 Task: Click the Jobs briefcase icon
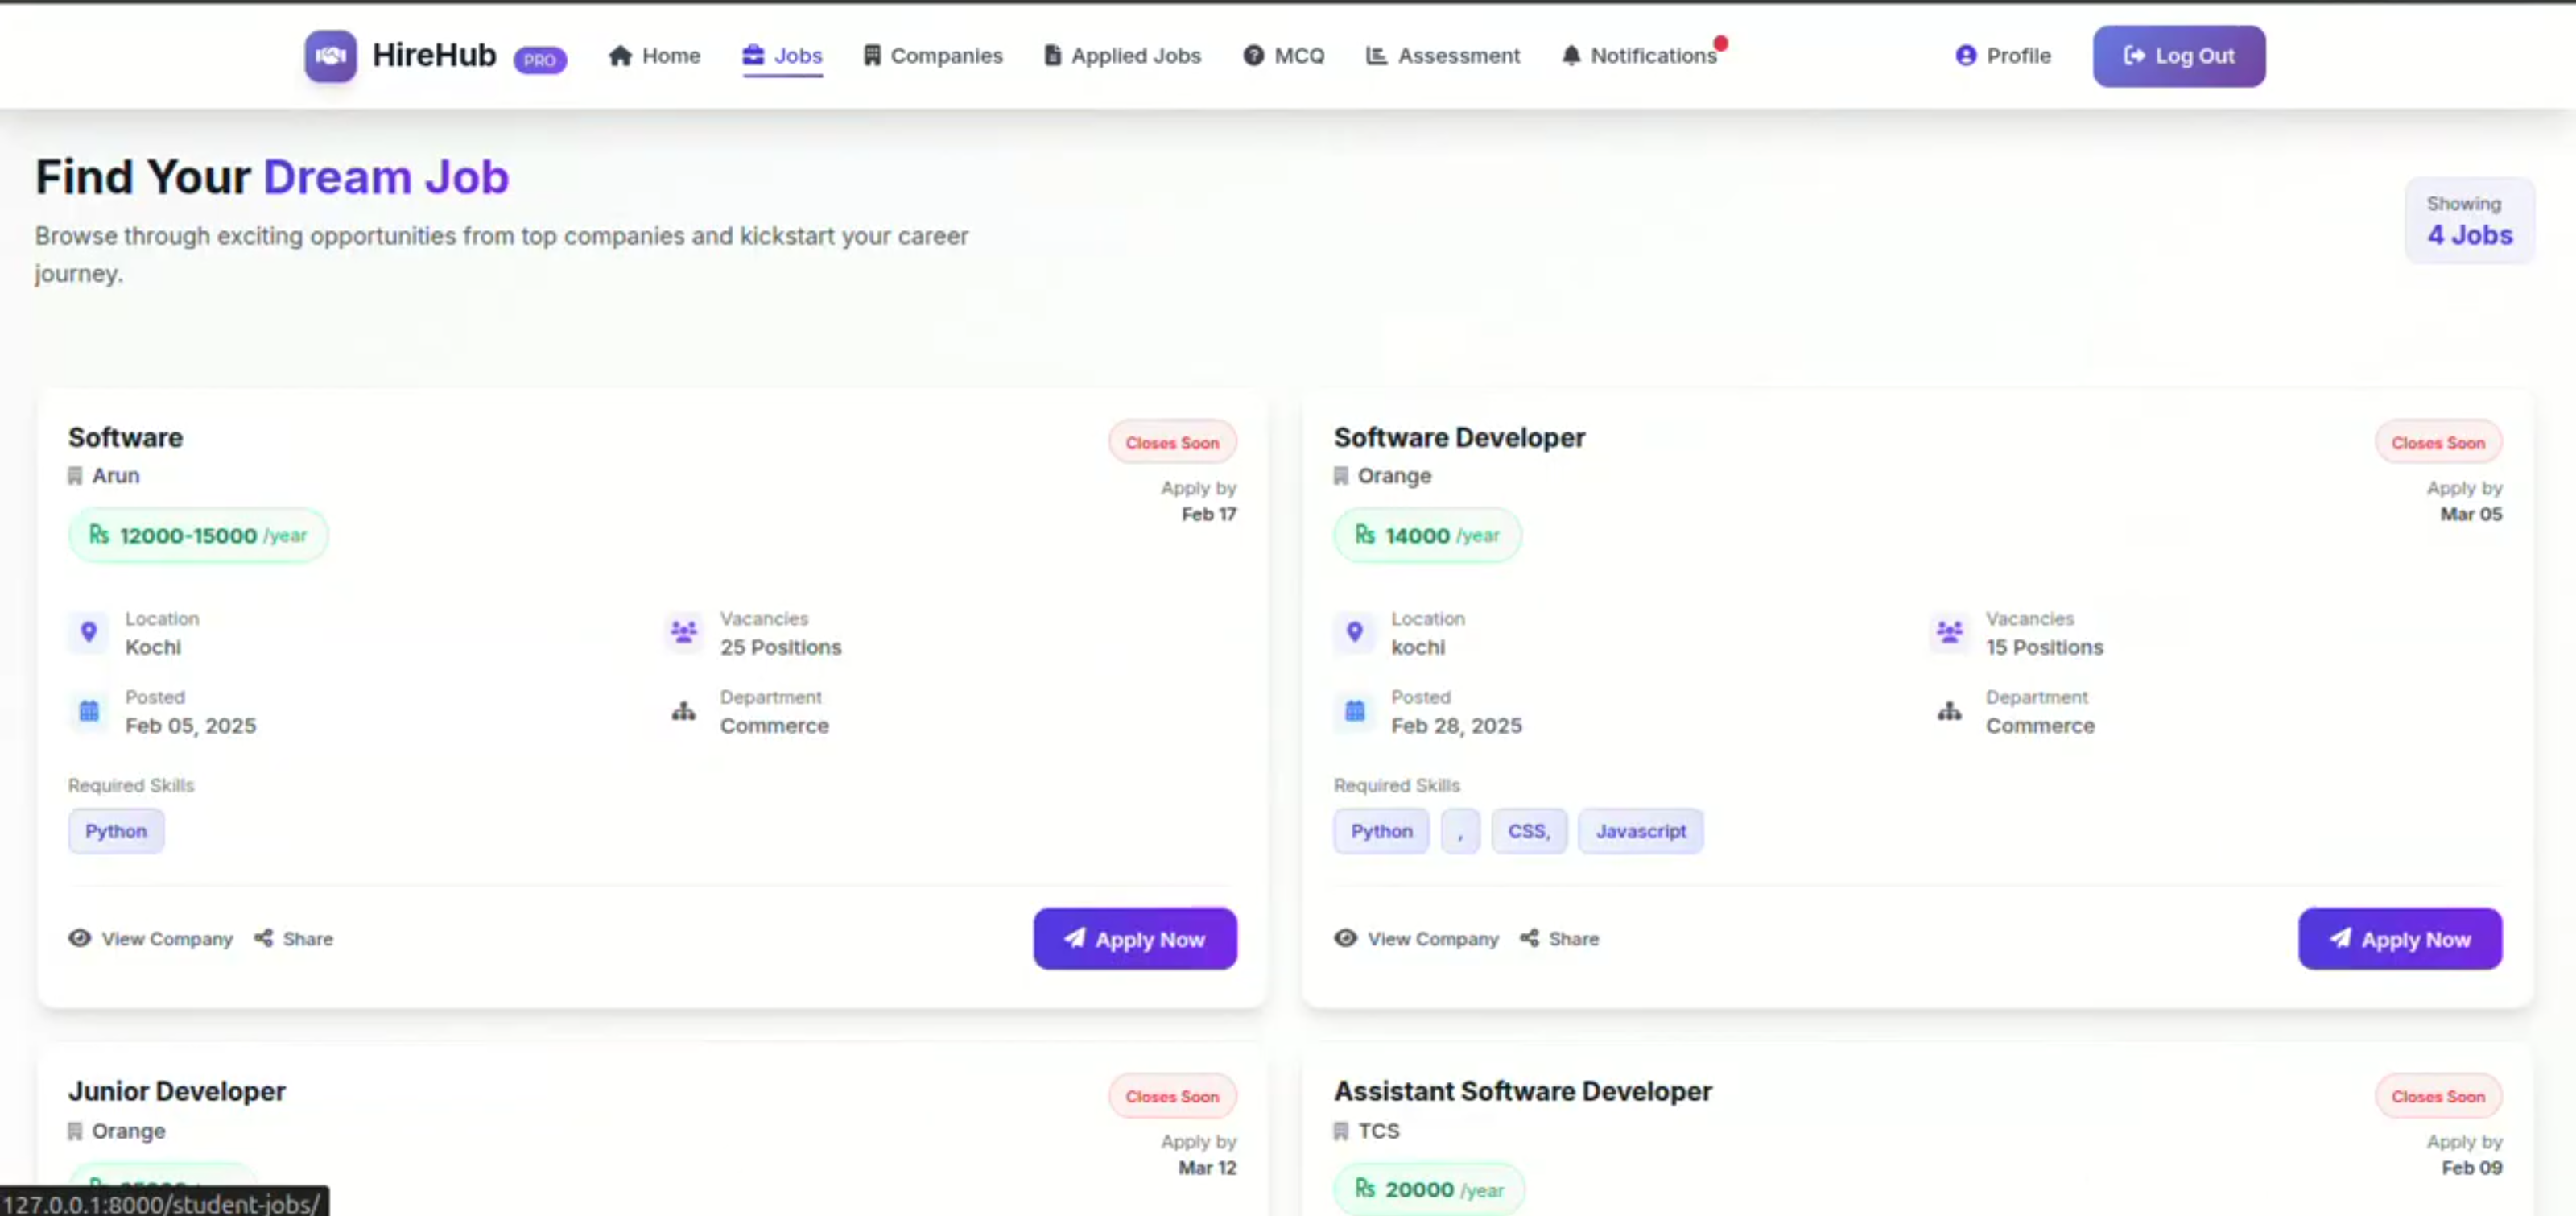pos(753,55)
